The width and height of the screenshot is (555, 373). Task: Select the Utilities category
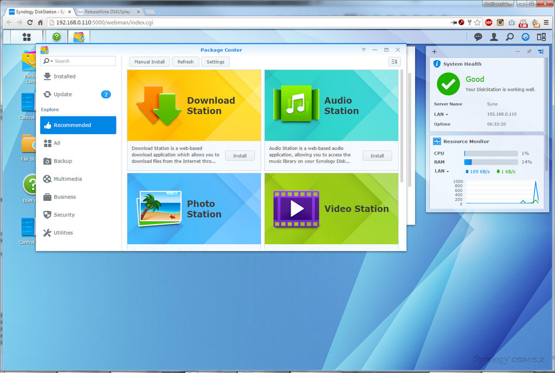(x=78, y=233)
